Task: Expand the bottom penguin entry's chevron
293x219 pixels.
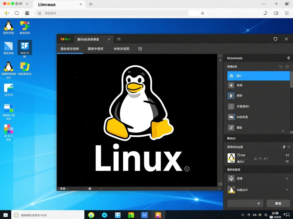Action: click(286, 190)
